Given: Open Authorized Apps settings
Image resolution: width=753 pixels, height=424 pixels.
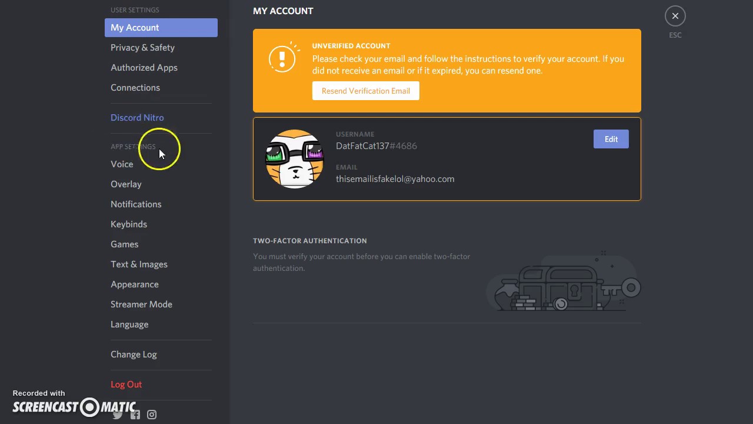Looking at the screenshot, I should (161, 68).
